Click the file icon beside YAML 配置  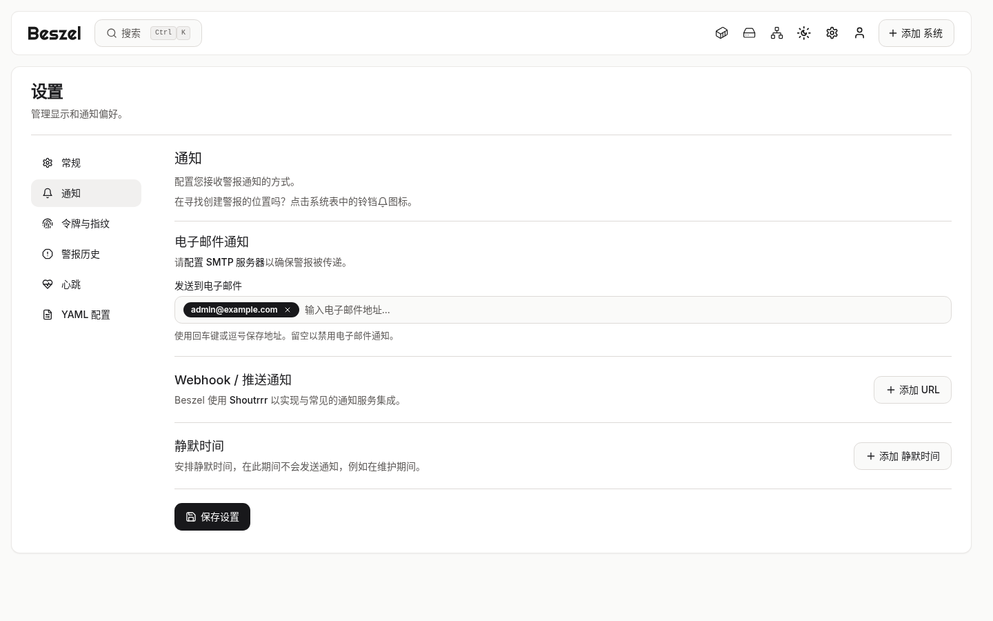(48, 315)
